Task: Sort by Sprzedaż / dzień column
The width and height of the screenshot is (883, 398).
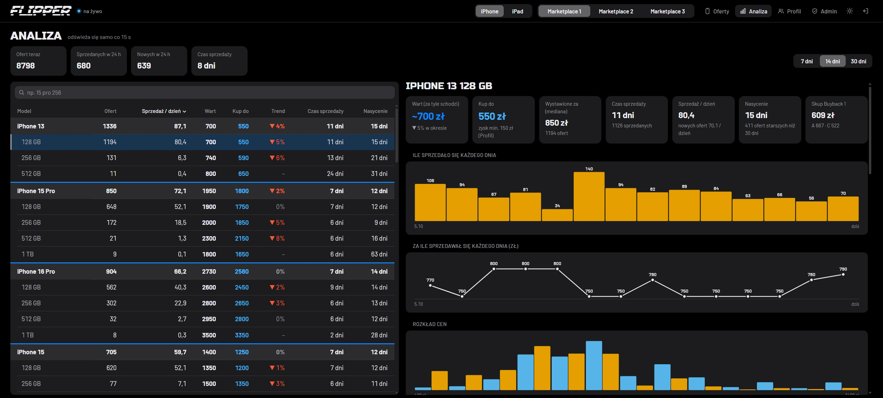Action: 164,111
